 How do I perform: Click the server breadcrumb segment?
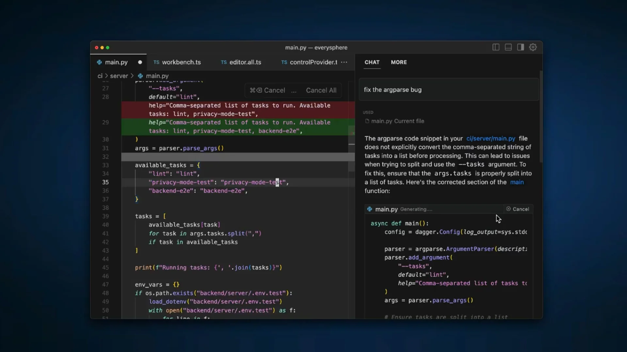point(119,76)
